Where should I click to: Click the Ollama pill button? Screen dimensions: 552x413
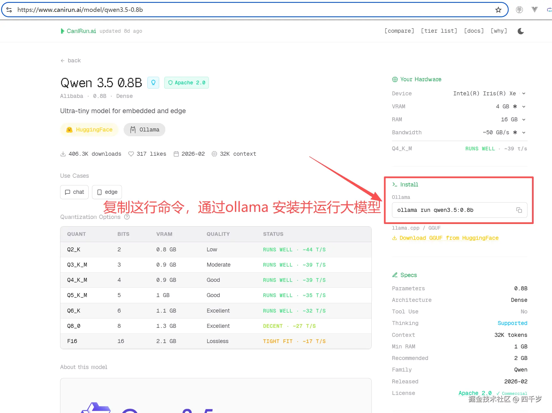(x=144, y=129)
